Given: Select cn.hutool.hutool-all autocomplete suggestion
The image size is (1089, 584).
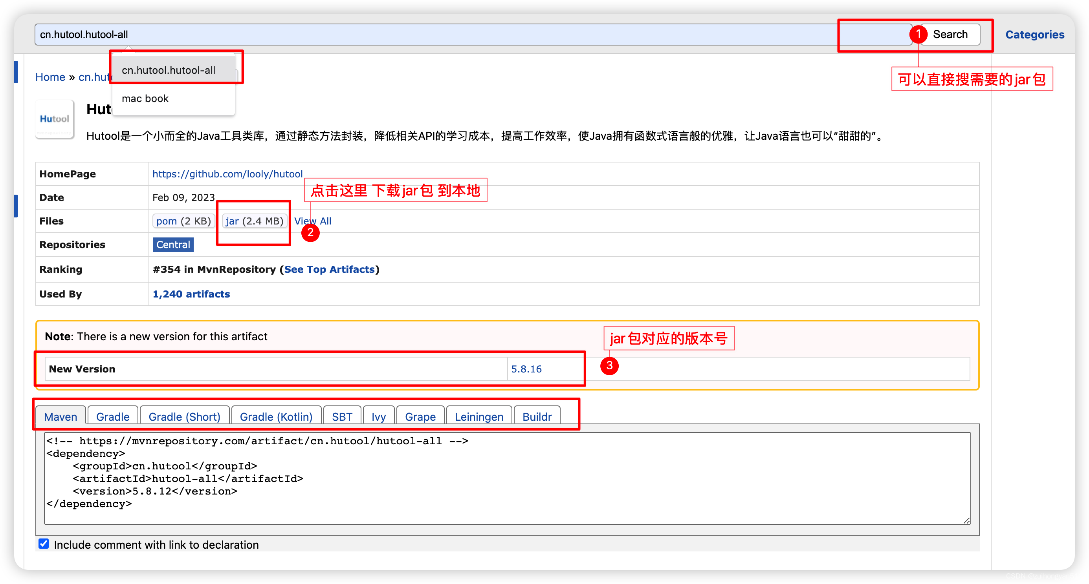Looking at the screenshot, I should 169,70.
